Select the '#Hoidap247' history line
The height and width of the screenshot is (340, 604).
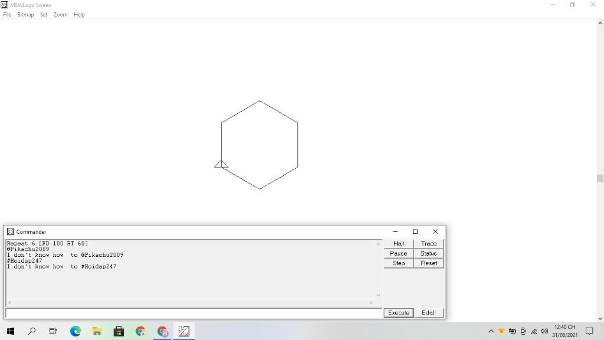click(x=24, y=260)
